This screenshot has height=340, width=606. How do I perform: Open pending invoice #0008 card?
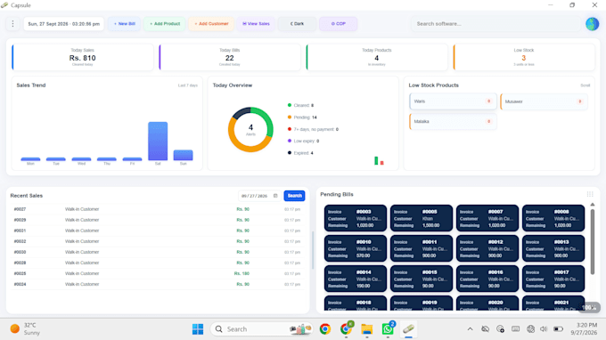click(553, 218)
